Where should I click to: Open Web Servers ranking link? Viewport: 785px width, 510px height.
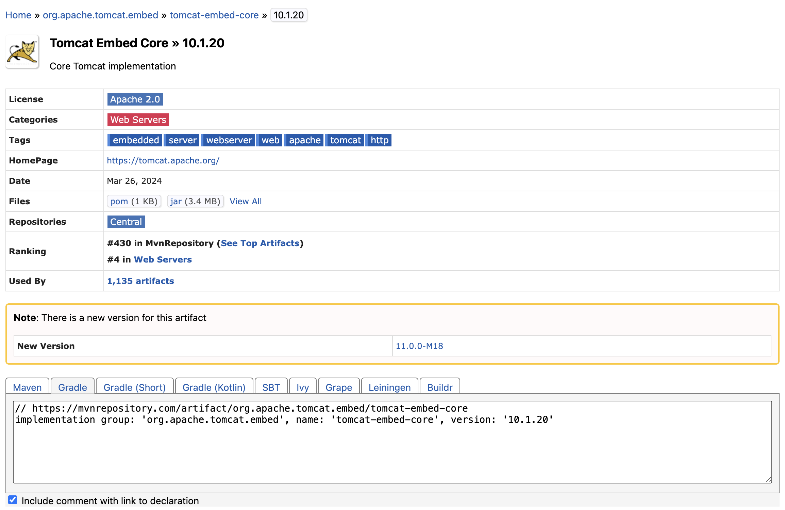[x=163, y=259]
